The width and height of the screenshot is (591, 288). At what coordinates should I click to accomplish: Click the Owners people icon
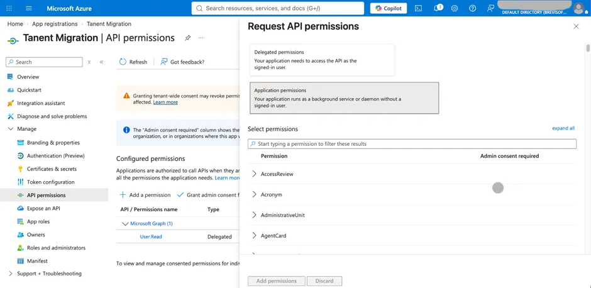pyautogui.click(x=20, y=235)
